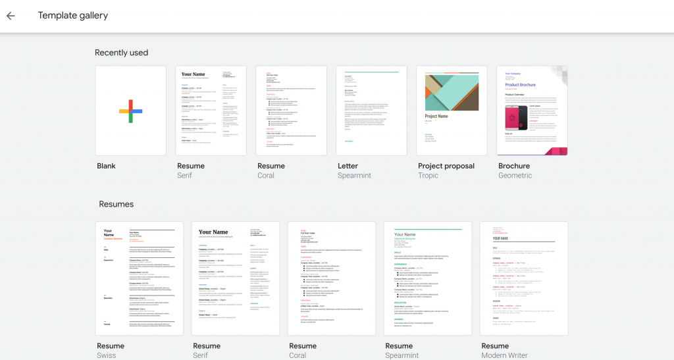The height and width of the screenshot is (360, 674).
Task: Click the 'Tropic' subtitle text
Action: click(428, 175)
